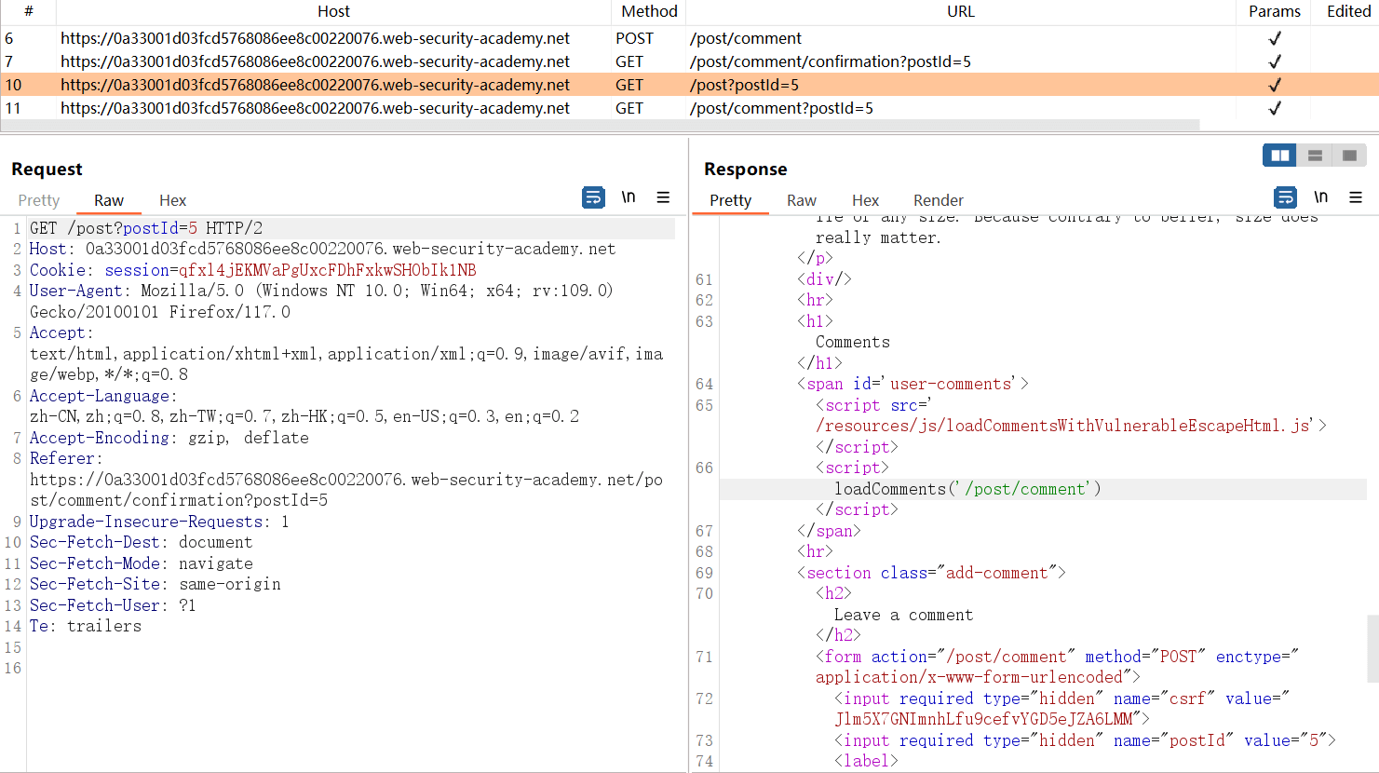Switch to combined tabbed layout icon
1379x773 pixels.
point(1349,156)
